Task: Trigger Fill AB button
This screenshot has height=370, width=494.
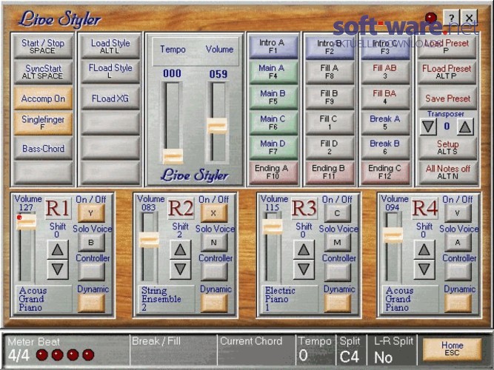Action: pos(385,72)
